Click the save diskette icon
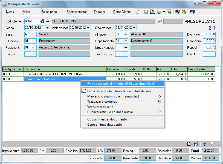This screenshot has width=223, height=164. [x=146, y=12]
